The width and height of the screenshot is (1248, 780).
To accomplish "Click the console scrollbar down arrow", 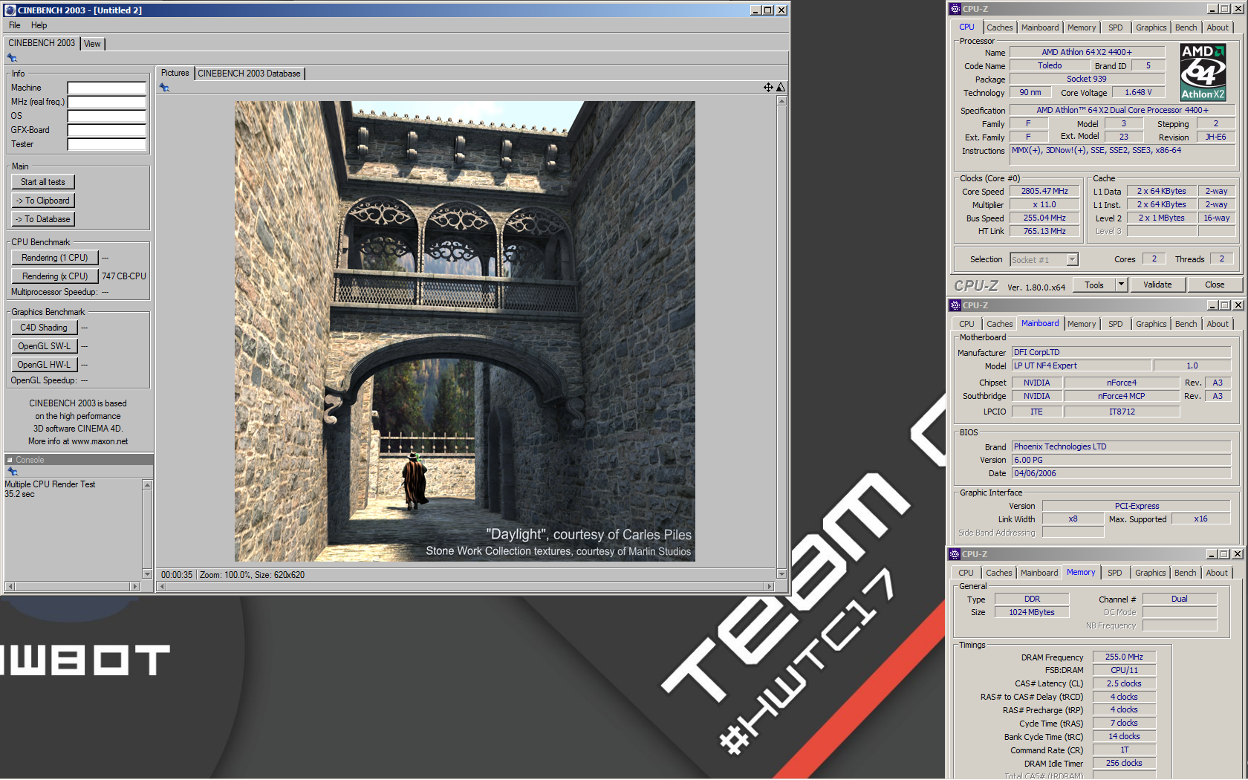I will click(147, 574).
